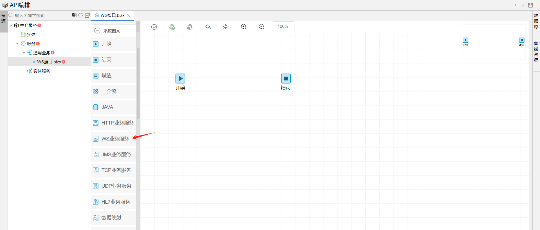The image size is (540, 230).
Task: Select the 实体服务 tree item
Action: [41, 71]
